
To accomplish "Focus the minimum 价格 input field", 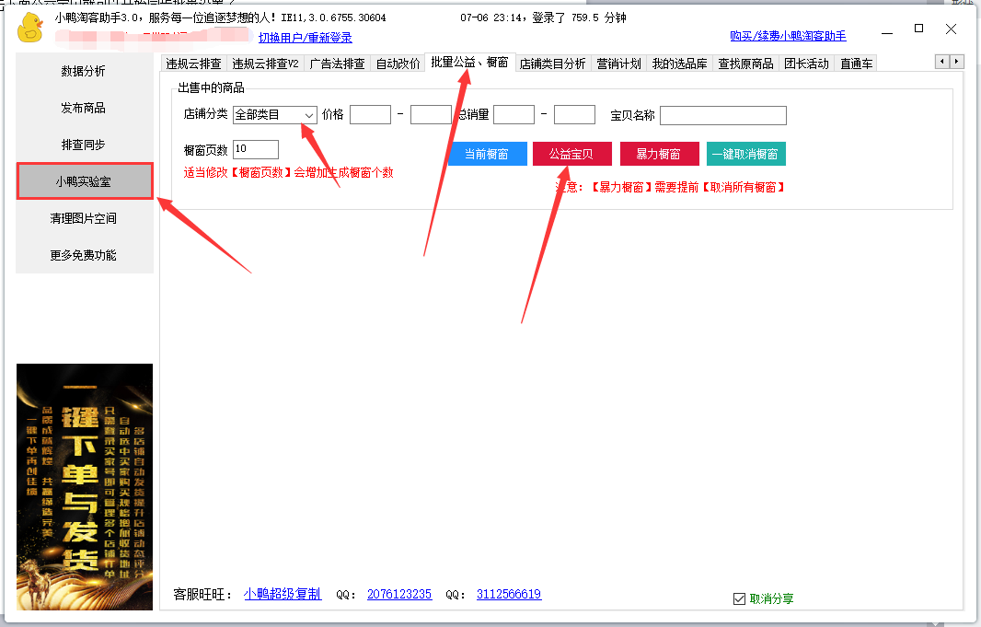I will 370,114.
